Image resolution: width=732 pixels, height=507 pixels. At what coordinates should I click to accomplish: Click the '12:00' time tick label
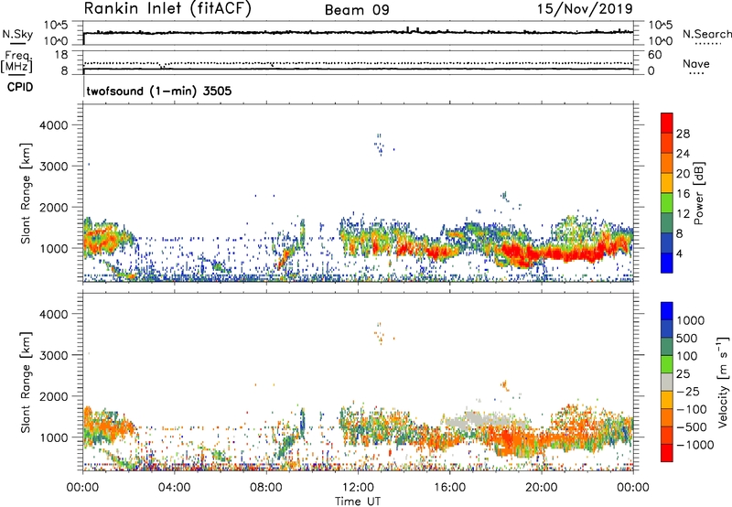pyautogui.click(x=358, y=488)
